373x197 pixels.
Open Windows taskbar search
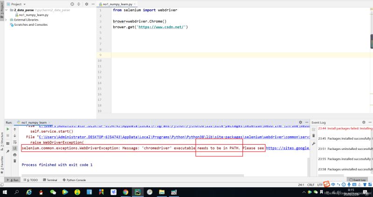(x=16, y=192)
